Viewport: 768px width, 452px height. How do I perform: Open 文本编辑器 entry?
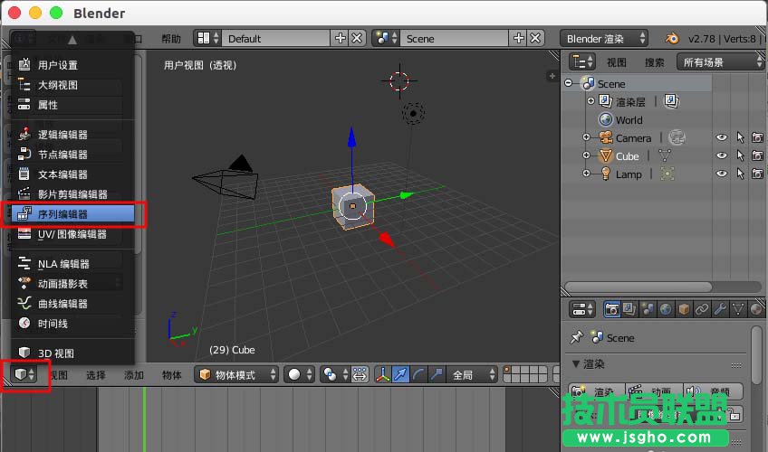72,174
